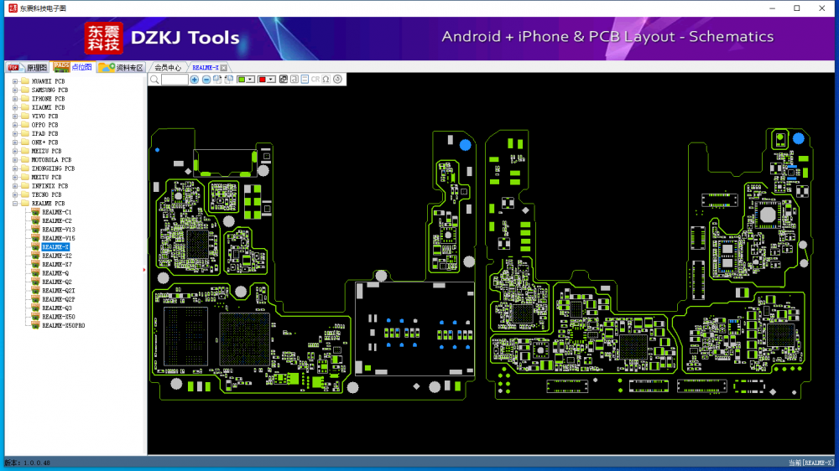Select the MEITU PCB folder label
The height and width of the screenshot is (471, 839).
46,178
